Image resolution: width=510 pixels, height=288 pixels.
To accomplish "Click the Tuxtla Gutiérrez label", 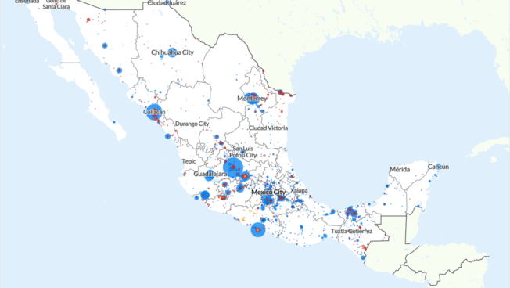I will [x=351, y=232].
